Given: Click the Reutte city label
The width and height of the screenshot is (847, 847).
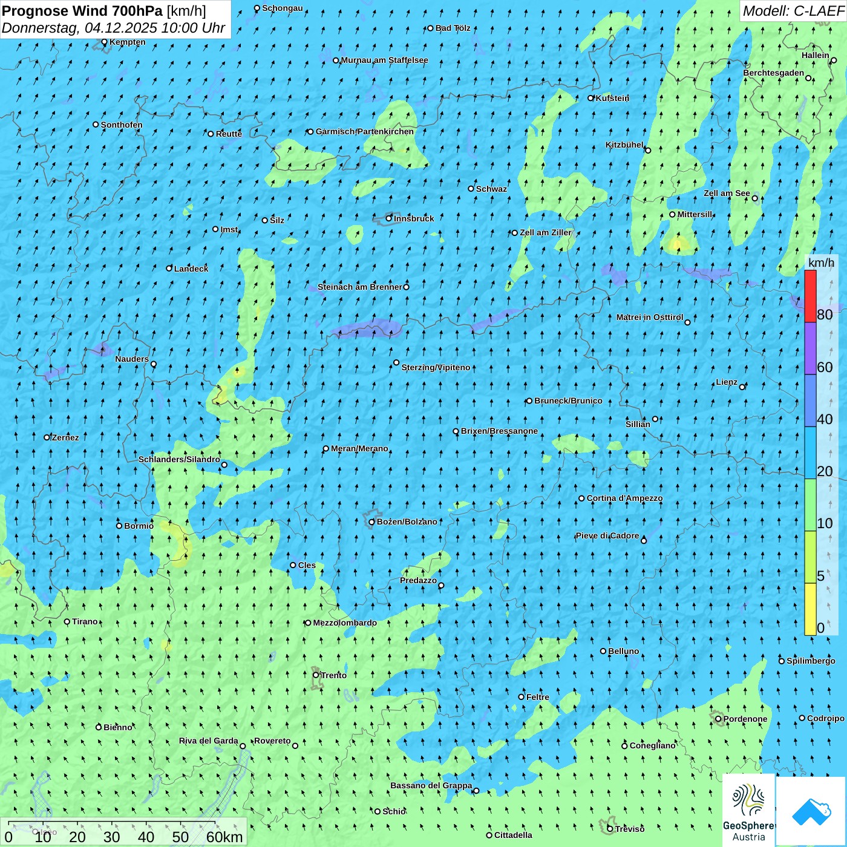Looking at the screenshot, I should pos(229,134).
